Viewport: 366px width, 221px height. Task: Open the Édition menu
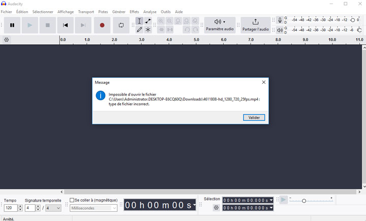[22, 12]
